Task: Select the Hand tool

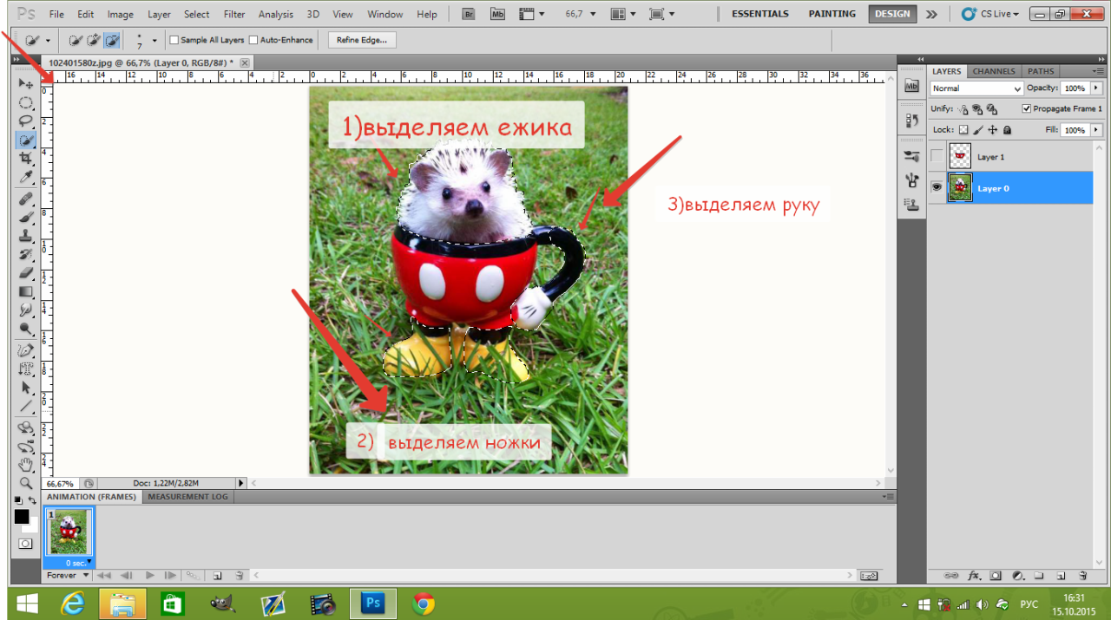Action: (26, 465)
